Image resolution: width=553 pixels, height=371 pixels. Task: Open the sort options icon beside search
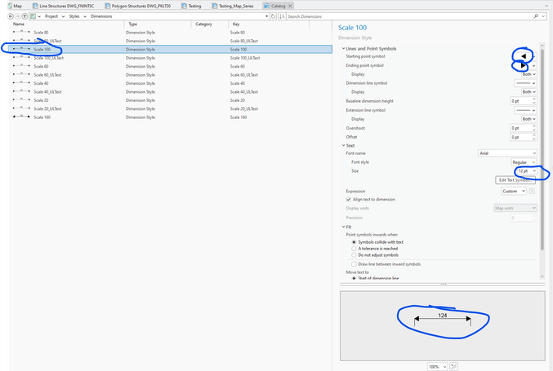[x=282, y=16]
